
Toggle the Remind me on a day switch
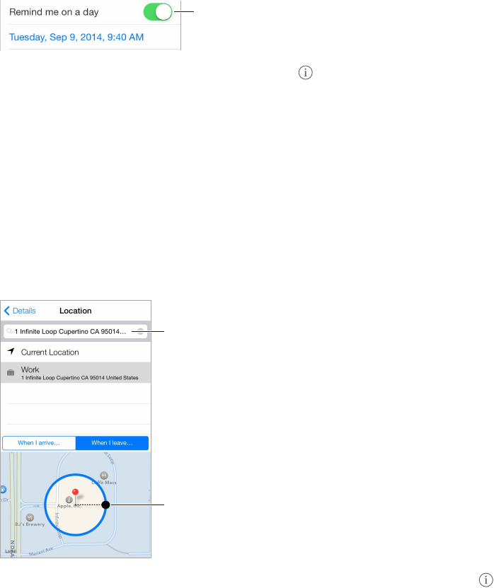[x=158, y=12]
